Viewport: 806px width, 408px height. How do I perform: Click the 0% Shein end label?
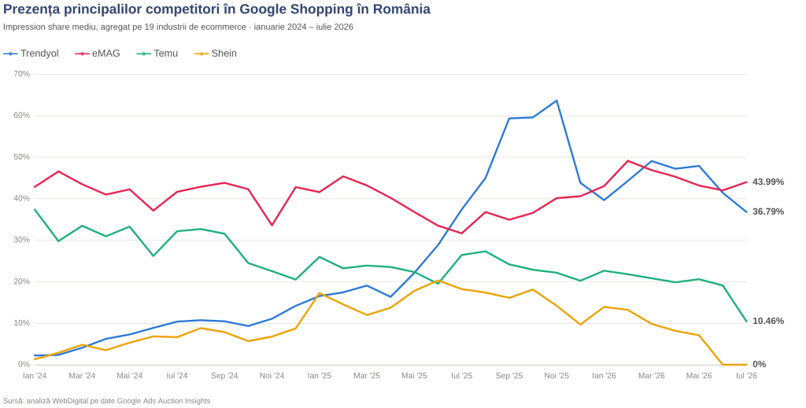[760, 365]
